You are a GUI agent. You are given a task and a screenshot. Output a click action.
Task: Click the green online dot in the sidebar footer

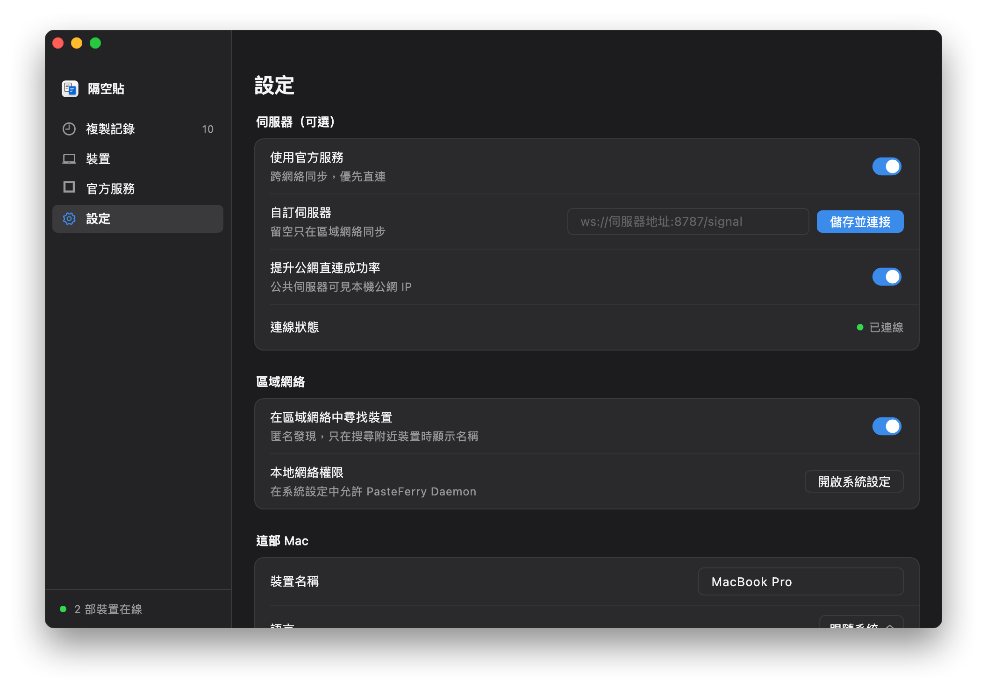tap(63, 609)
